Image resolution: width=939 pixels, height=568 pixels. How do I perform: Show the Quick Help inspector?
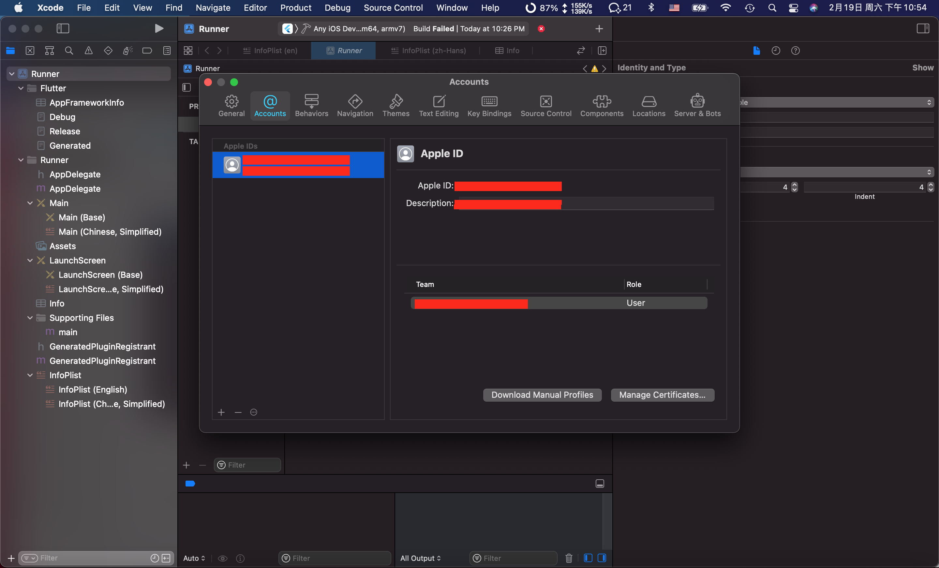[795, 50]
